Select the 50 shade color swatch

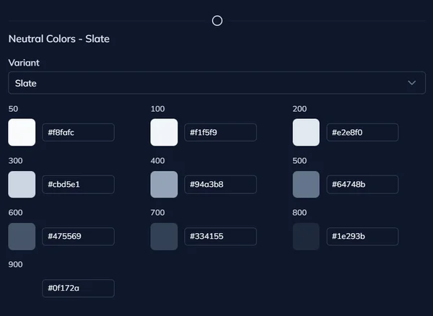click(x=22, y=133)
